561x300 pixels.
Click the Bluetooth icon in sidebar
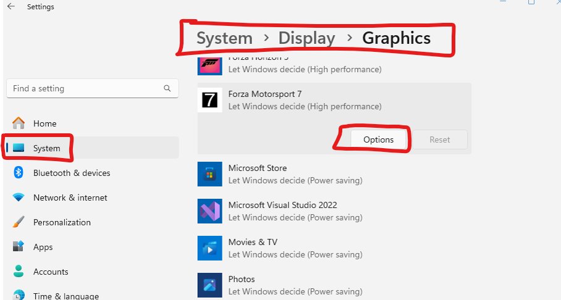(x=19, y=173)
